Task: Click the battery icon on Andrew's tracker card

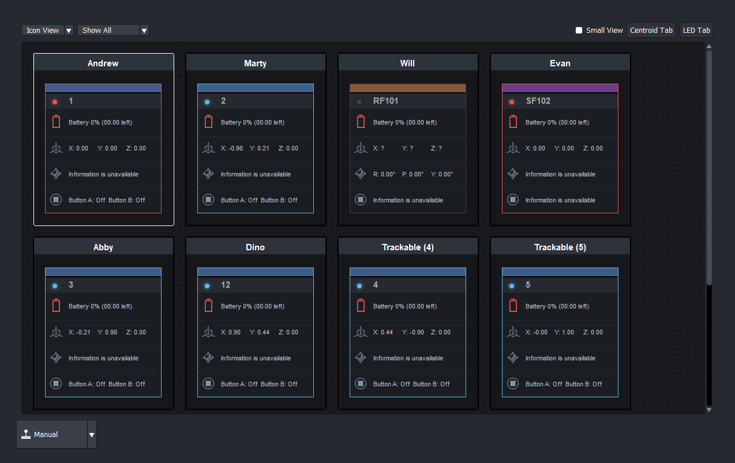Action: click(56, 121)
